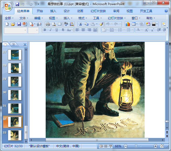
Task: Click the zoom slider handle
Action: [136, 146]
